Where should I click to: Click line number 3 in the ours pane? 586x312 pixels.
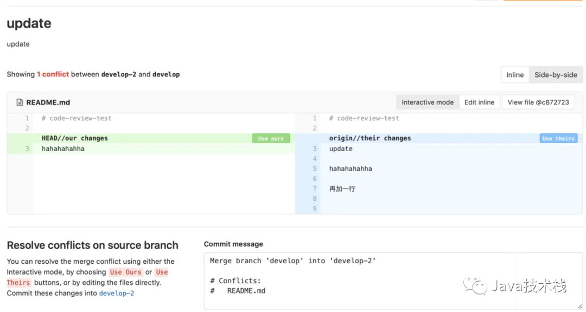pyautogui.click(x=27, y=149)
